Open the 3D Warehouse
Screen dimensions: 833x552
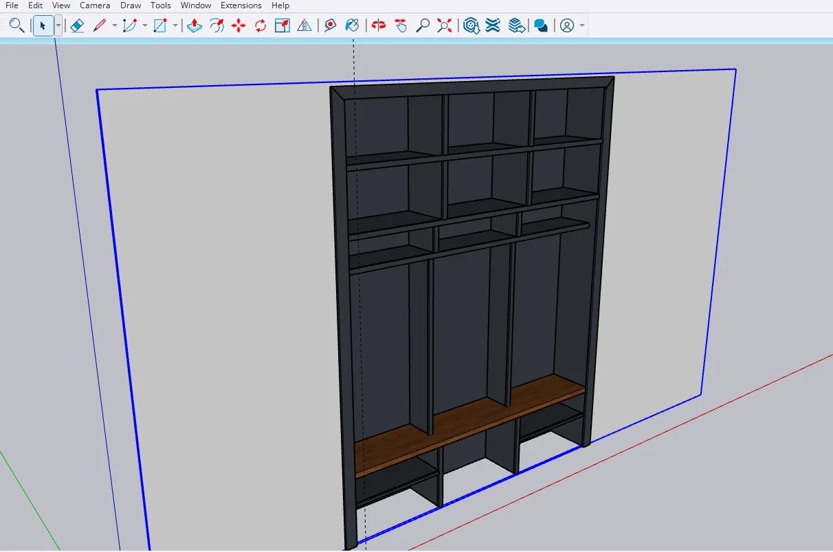(x=471, y=26)
